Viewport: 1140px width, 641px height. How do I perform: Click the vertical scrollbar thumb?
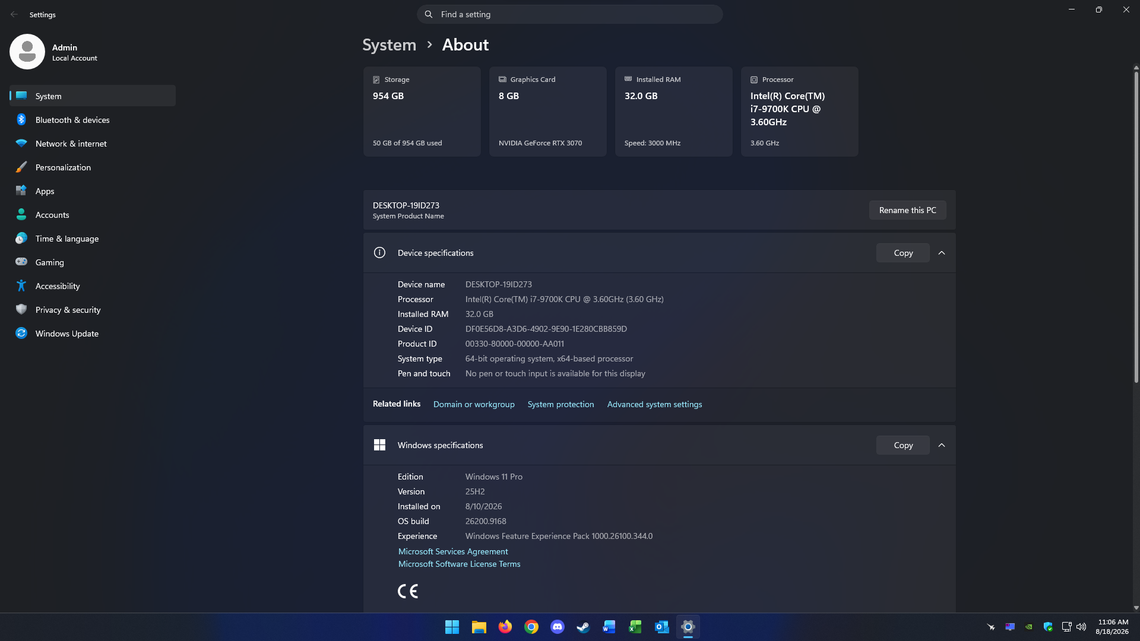pos(1136,227)
